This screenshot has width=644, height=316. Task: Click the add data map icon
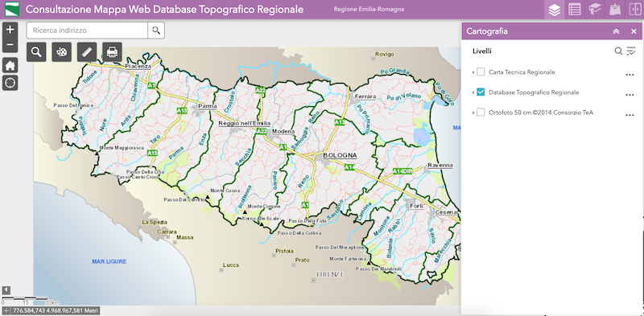coord(614,10)
